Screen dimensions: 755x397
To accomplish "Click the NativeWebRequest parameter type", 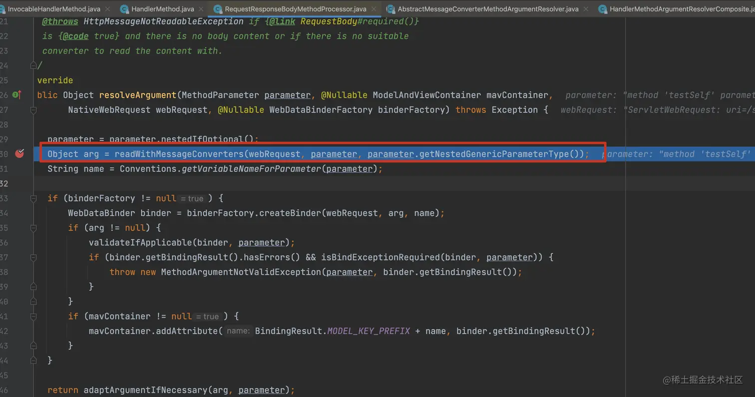I will (109, 110).
